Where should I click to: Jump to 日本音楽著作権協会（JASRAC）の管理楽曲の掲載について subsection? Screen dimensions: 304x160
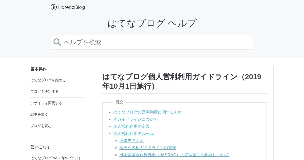pos(174,155)
